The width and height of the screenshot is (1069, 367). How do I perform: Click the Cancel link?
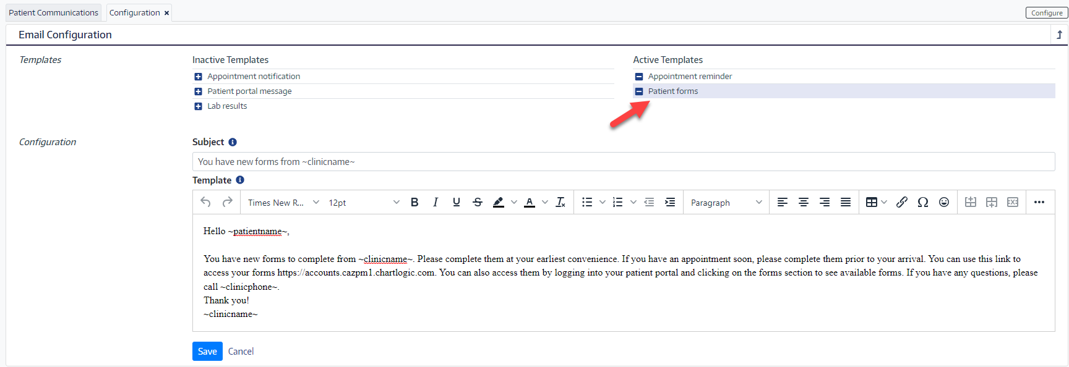click(241, 351)
